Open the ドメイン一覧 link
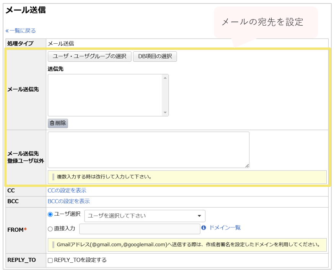This screenshot has height=270, width=334. click(226, 227)
